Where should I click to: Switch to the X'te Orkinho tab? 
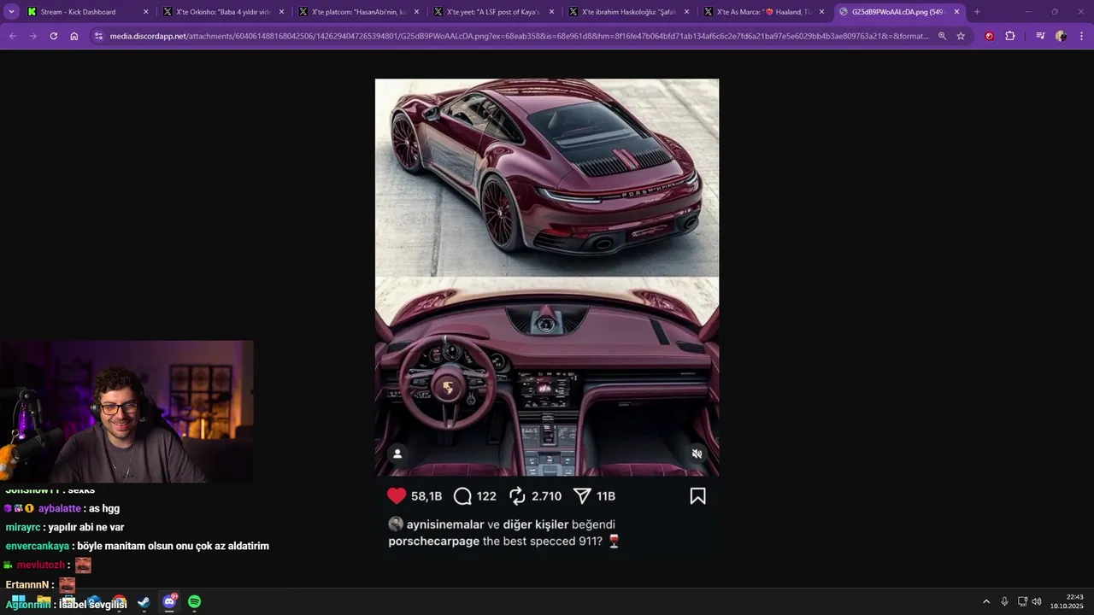[223, 12]
